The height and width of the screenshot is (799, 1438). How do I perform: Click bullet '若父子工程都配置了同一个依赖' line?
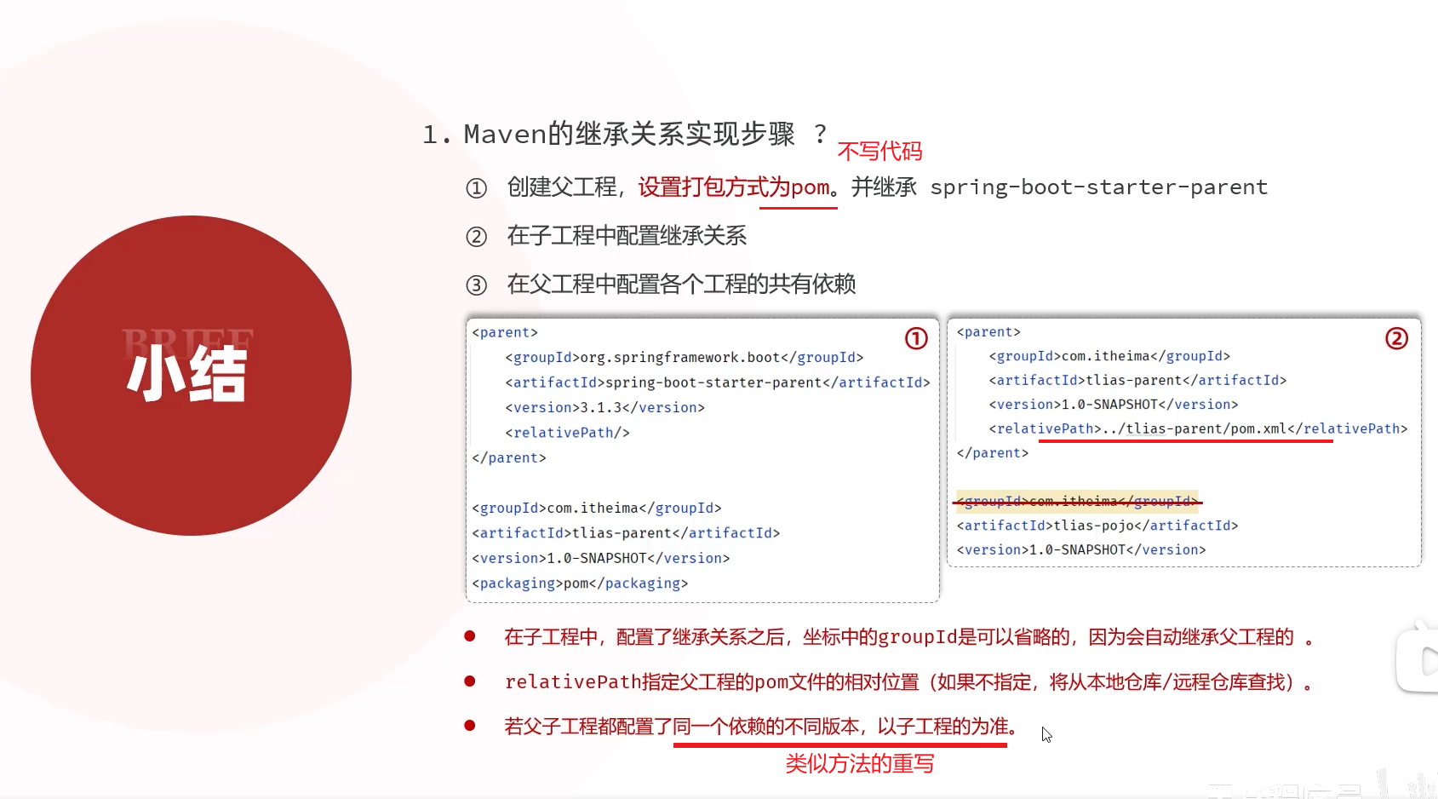pos(761,727)
